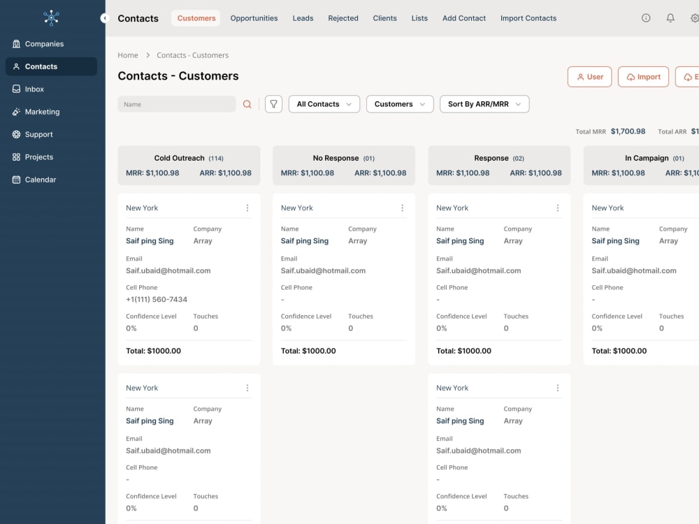Open Saif ping Sing in In Campaign column

click(615, 241)
